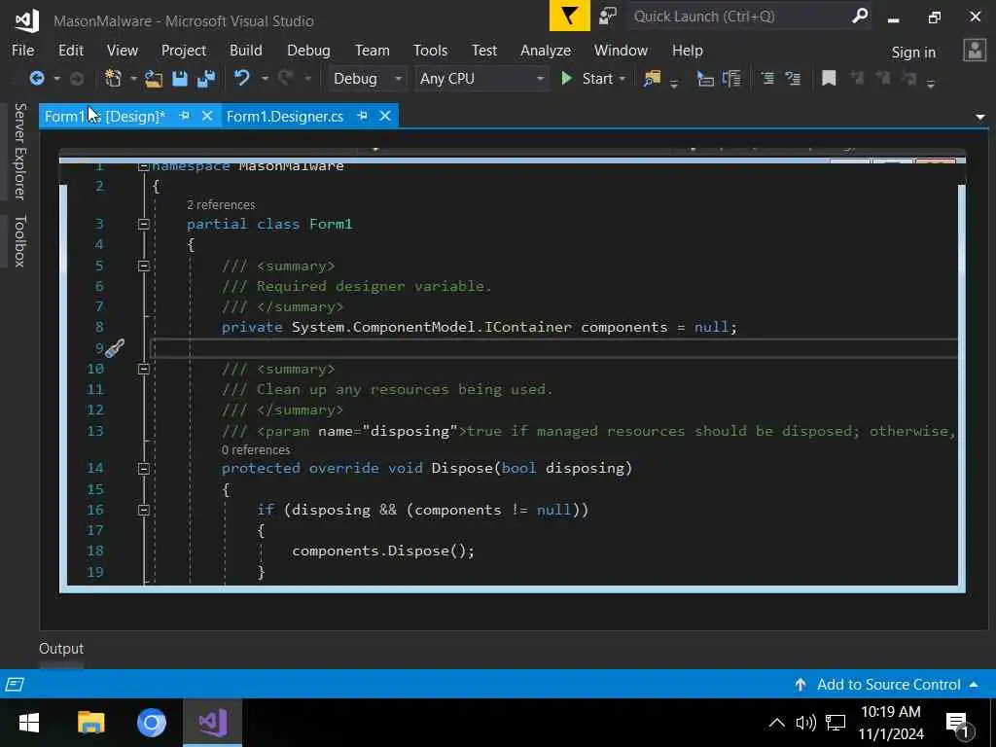Viewport: 996px width, 747px height.
Task: Click the Save All toolbar icon
Action: 206,79
